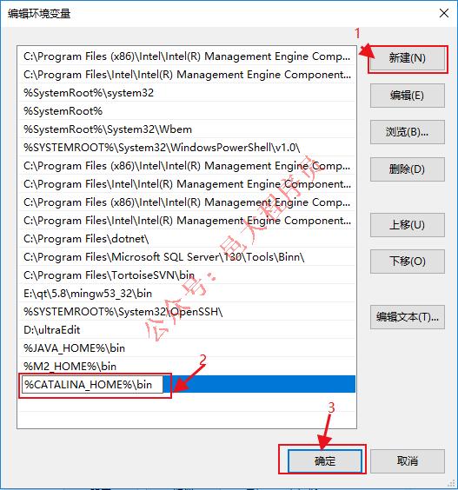Select the %M2_HOME%\bin entry
This screenshot has height=490, width=458.
click(x=187, y=366)
